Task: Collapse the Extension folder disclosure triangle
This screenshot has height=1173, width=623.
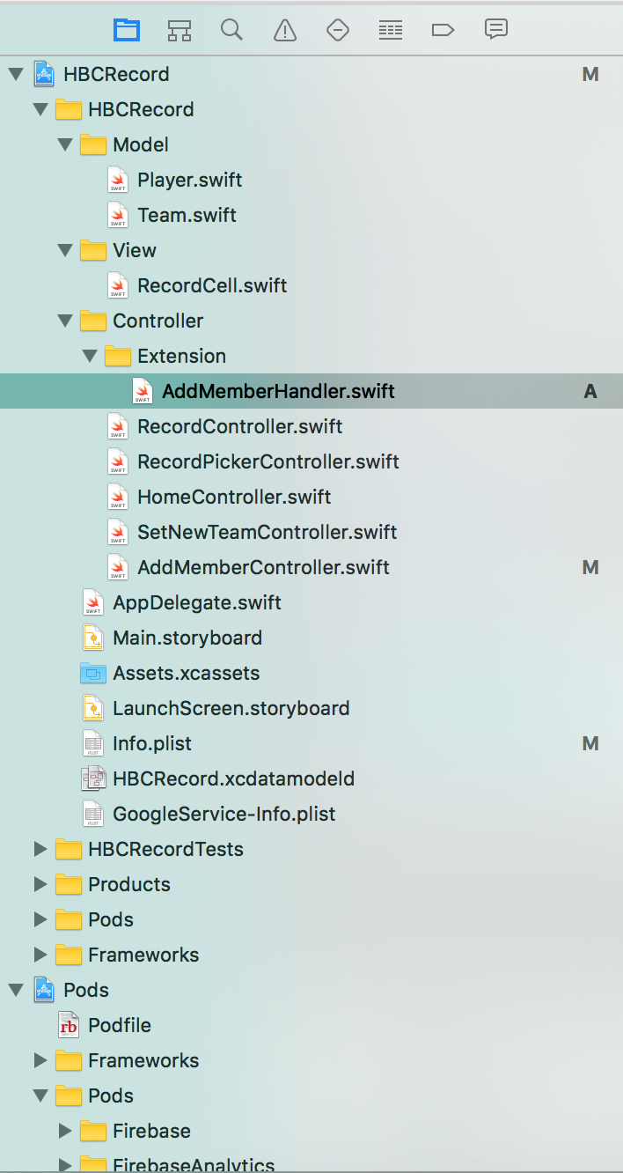Action: [x=90, y=356]
